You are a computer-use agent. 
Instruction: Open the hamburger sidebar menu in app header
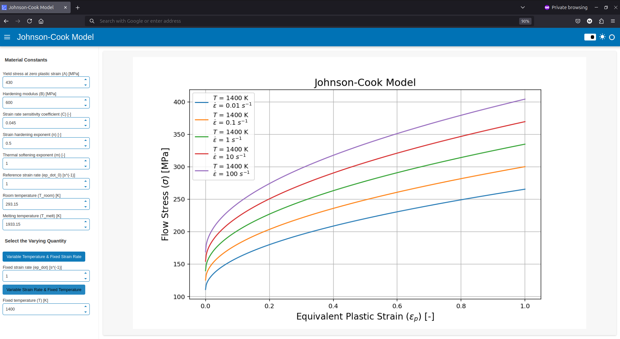click(x=7, y=37)
